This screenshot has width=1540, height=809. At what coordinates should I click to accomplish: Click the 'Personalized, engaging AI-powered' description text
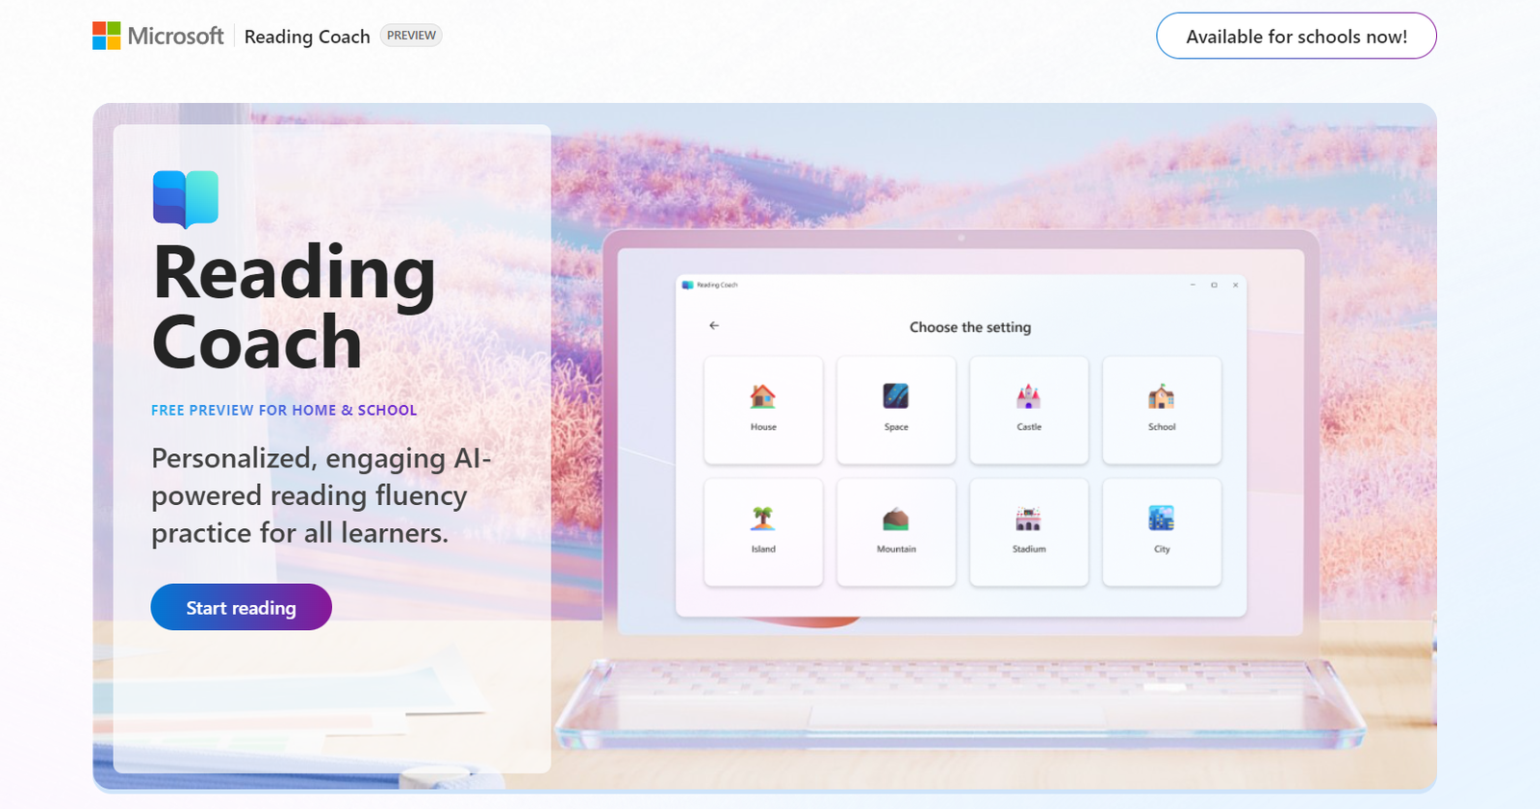[321, 495]
